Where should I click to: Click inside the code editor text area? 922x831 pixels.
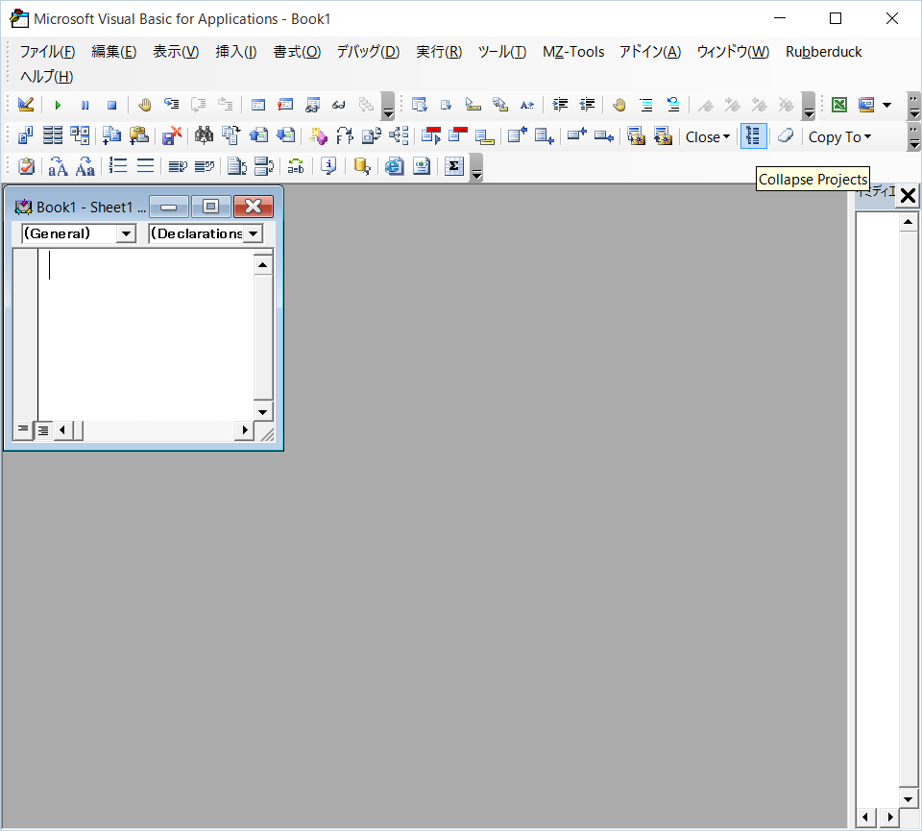[x=146, y=335]
